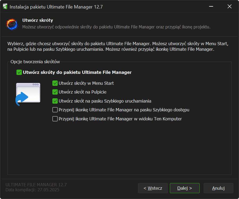The image size is (239, 199).
Task: Go back with the '< Wstecz' button
Action: (x=153, y=188)
